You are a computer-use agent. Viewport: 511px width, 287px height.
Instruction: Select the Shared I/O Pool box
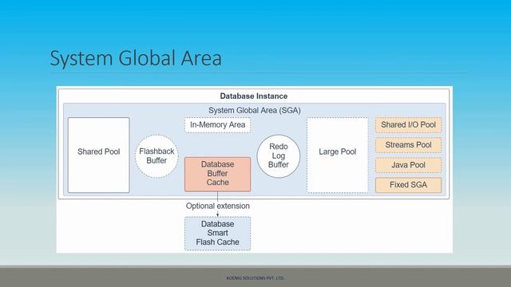pos(408,125)
